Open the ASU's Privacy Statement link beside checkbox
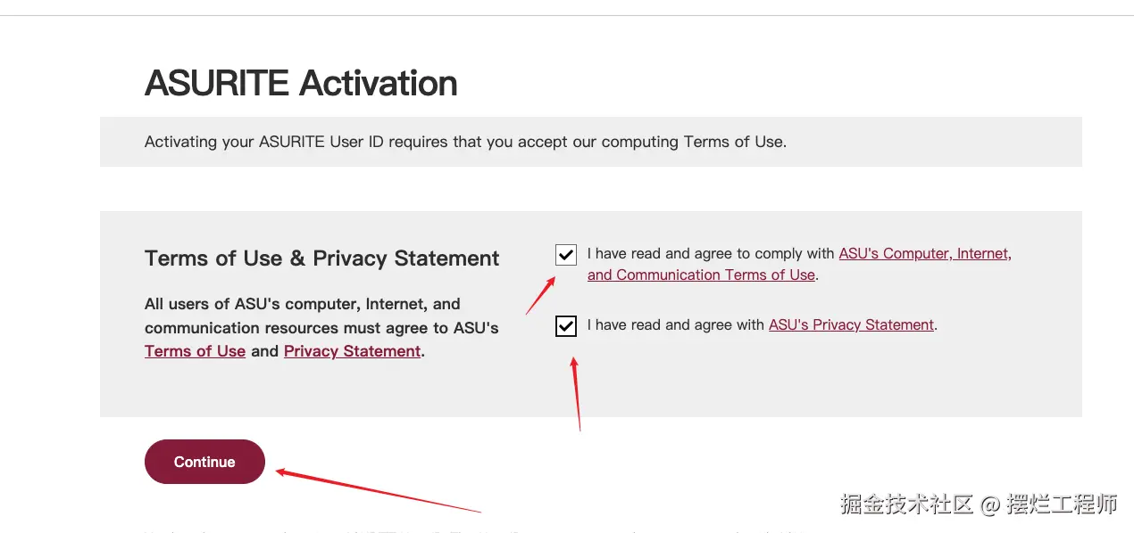The height and width of the screenshot is (533, 1134). pos(851,325)
